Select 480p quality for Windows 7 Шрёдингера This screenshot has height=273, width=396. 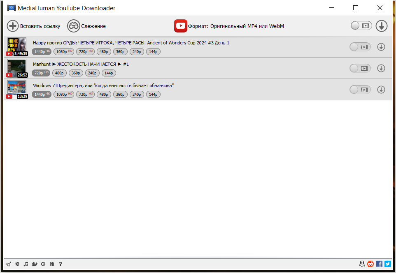104,95
